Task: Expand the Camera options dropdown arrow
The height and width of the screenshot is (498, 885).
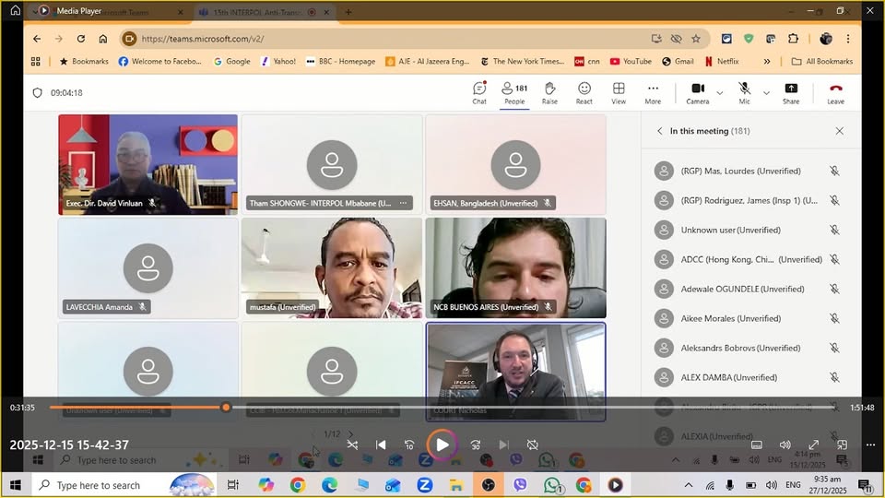Action: 719,92
